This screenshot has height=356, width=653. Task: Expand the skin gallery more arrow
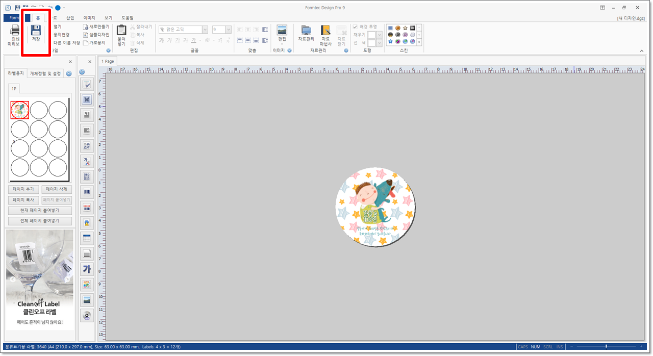pos(419,42)
